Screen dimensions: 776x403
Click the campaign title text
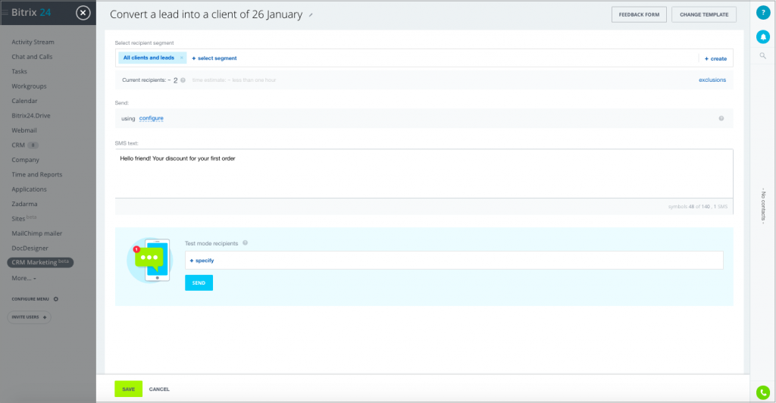(x=206, y=14)
